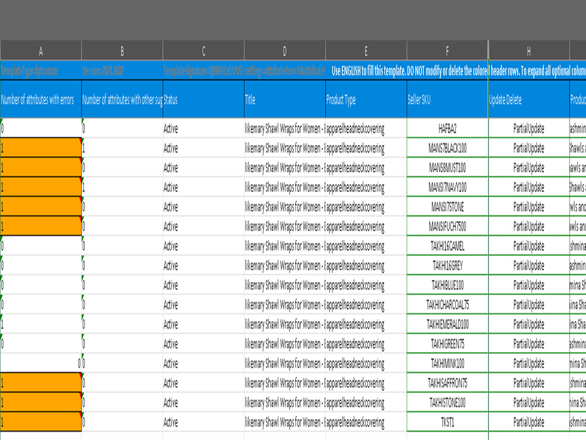This screenshot has width=586, height=440.
Task: Click the Version=2024.0807 cell
Action: coord(122,70)
